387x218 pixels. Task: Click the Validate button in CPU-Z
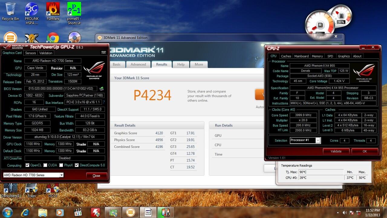pos(336,151)
